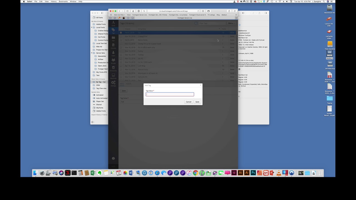356x200 pixels.
Task: Collapse the Local Fonts tree in FontAgent
Action: (x=92, y=27)
